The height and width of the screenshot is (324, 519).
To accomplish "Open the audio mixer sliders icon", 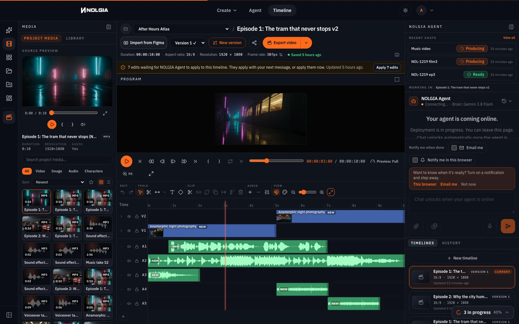I will pos(267,192).
